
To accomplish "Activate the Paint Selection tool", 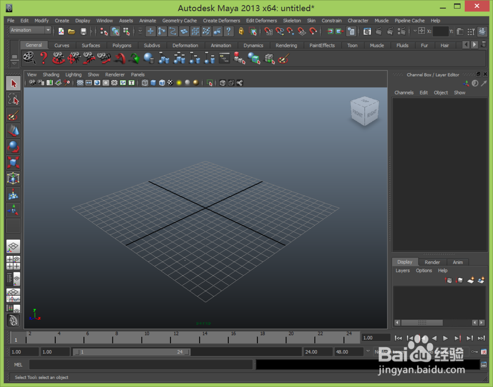I will [x=13, y=115].
